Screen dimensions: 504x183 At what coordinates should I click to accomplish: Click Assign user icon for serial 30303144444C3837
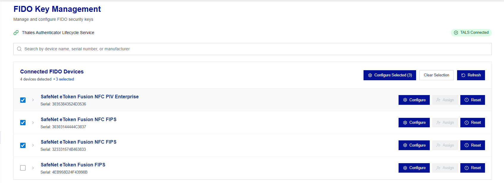point(438,123)
